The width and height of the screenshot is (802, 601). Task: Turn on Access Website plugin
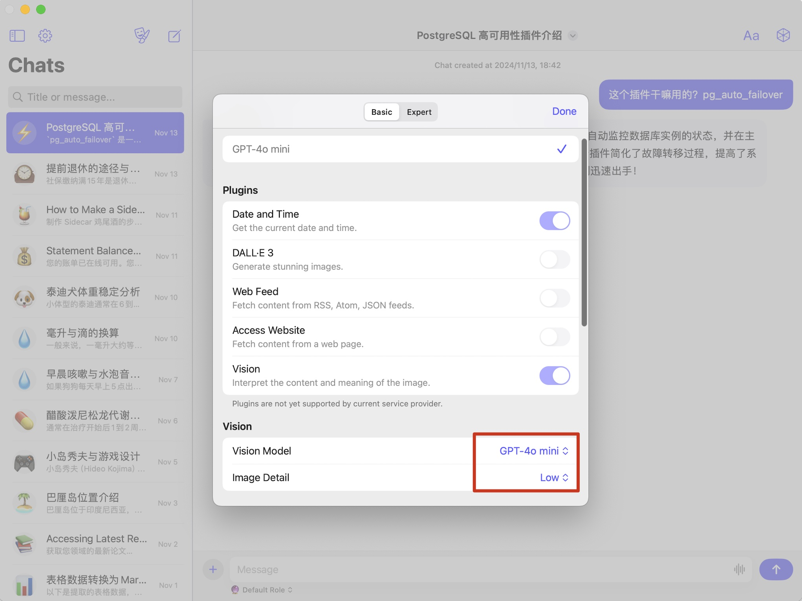click(x=554, y=337)
